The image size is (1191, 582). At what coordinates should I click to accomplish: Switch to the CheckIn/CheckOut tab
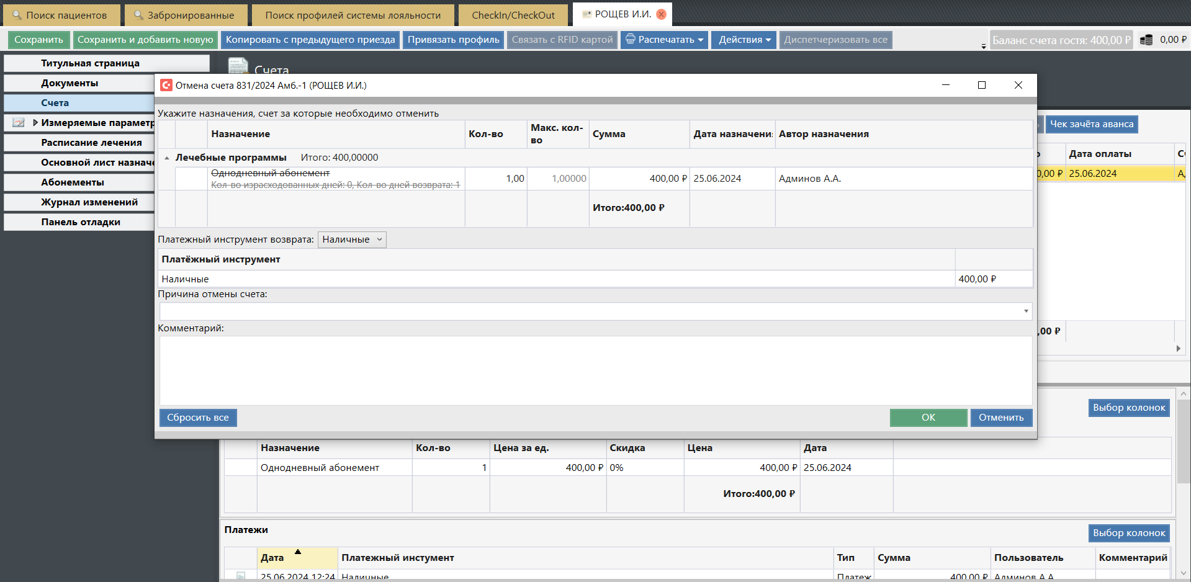(513, 15)
